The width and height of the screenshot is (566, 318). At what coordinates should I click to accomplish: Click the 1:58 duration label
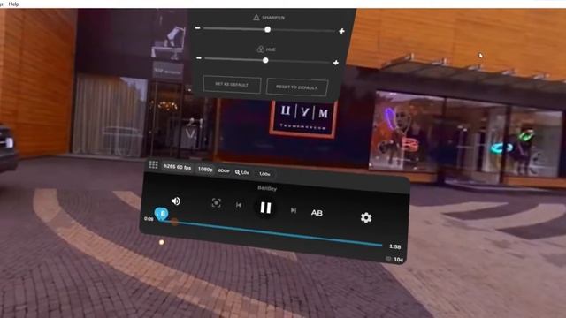(395, 246)
